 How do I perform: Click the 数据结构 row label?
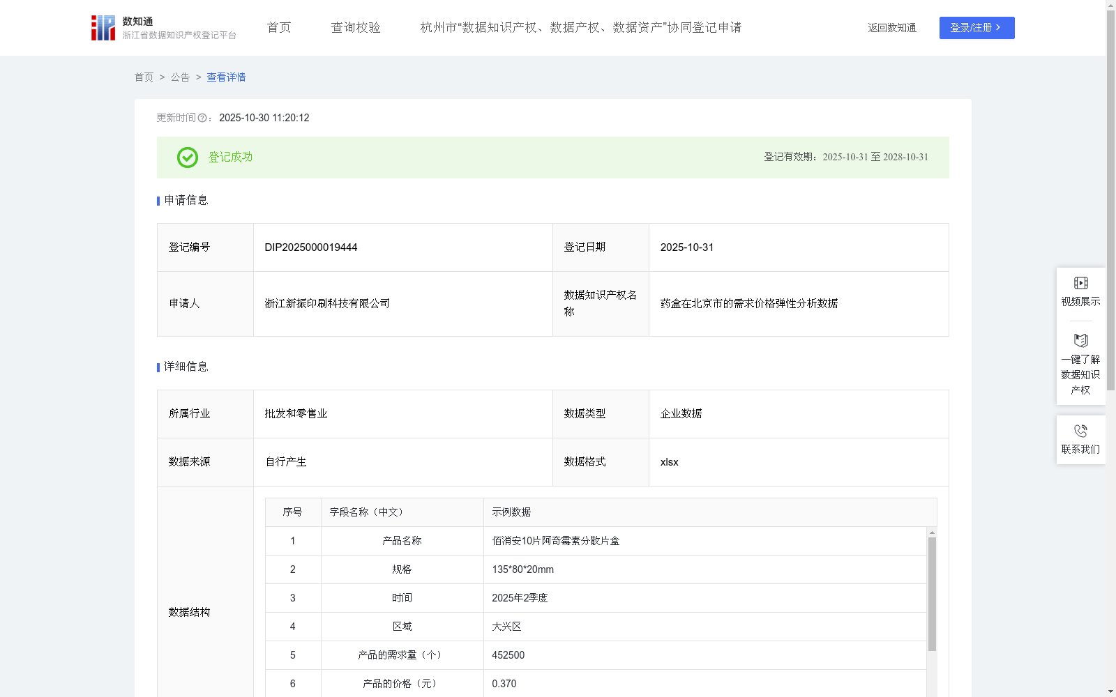189,613
